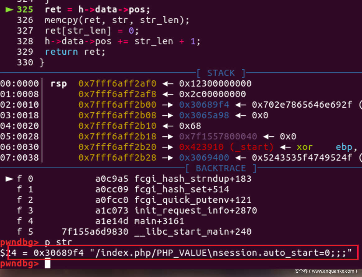Viewport: 362px width, 277px height.
Task: Click the __libc_start_main+240 frame
Action: click(x=193, y=232)
